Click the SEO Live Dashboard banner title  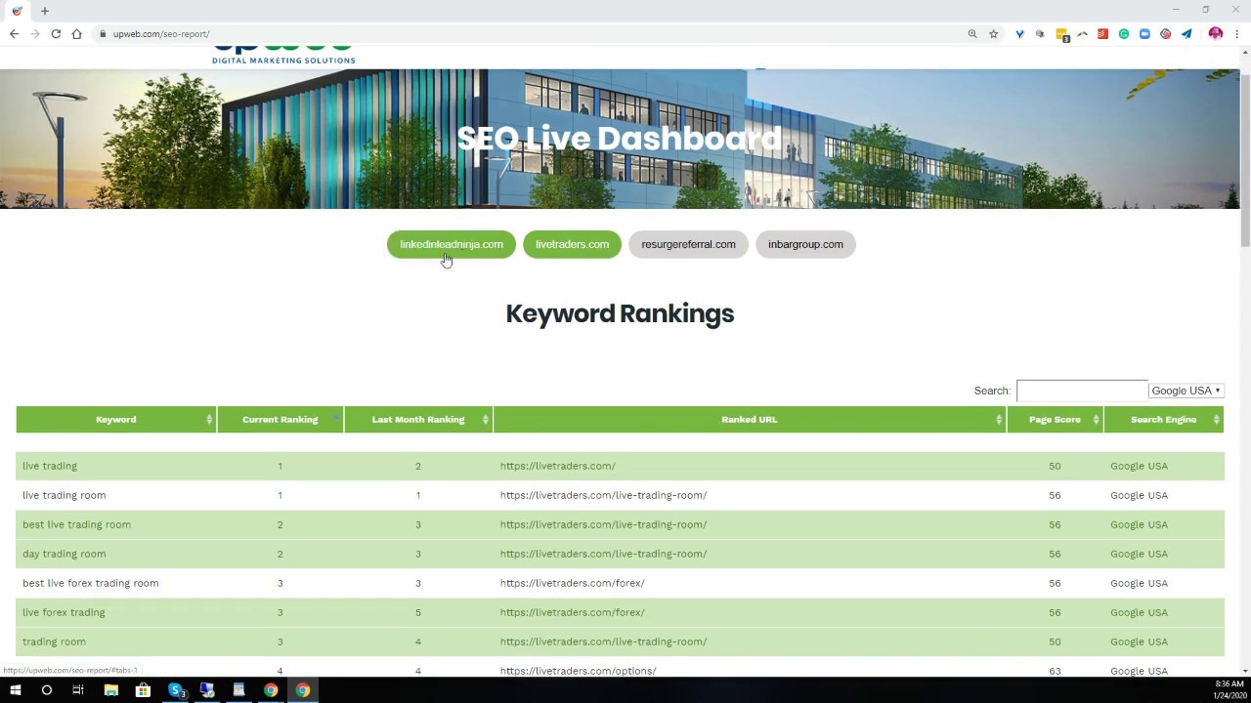(620, 139)
